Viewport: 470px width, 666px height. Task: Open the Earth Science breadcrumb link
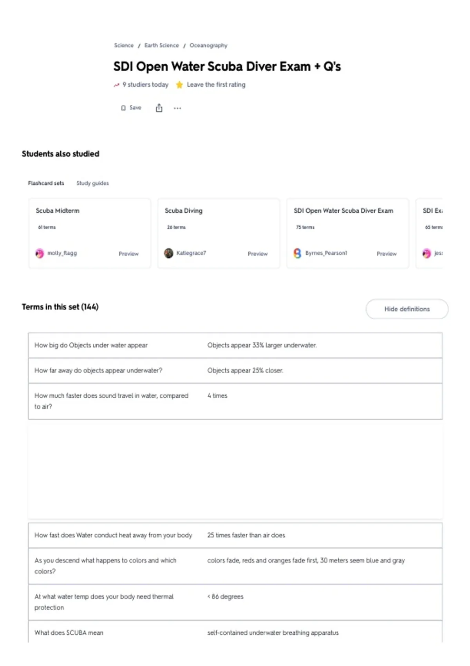(x=161, y=45)
